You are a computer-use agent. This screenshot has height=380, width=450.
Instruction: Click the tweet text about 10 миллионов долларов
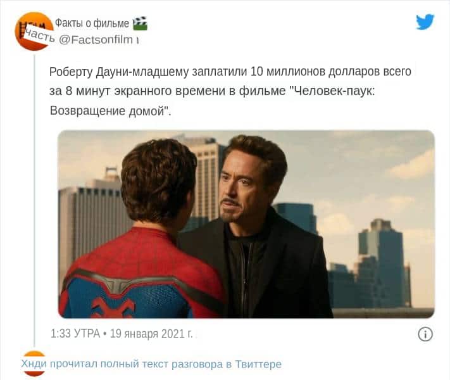230,91
